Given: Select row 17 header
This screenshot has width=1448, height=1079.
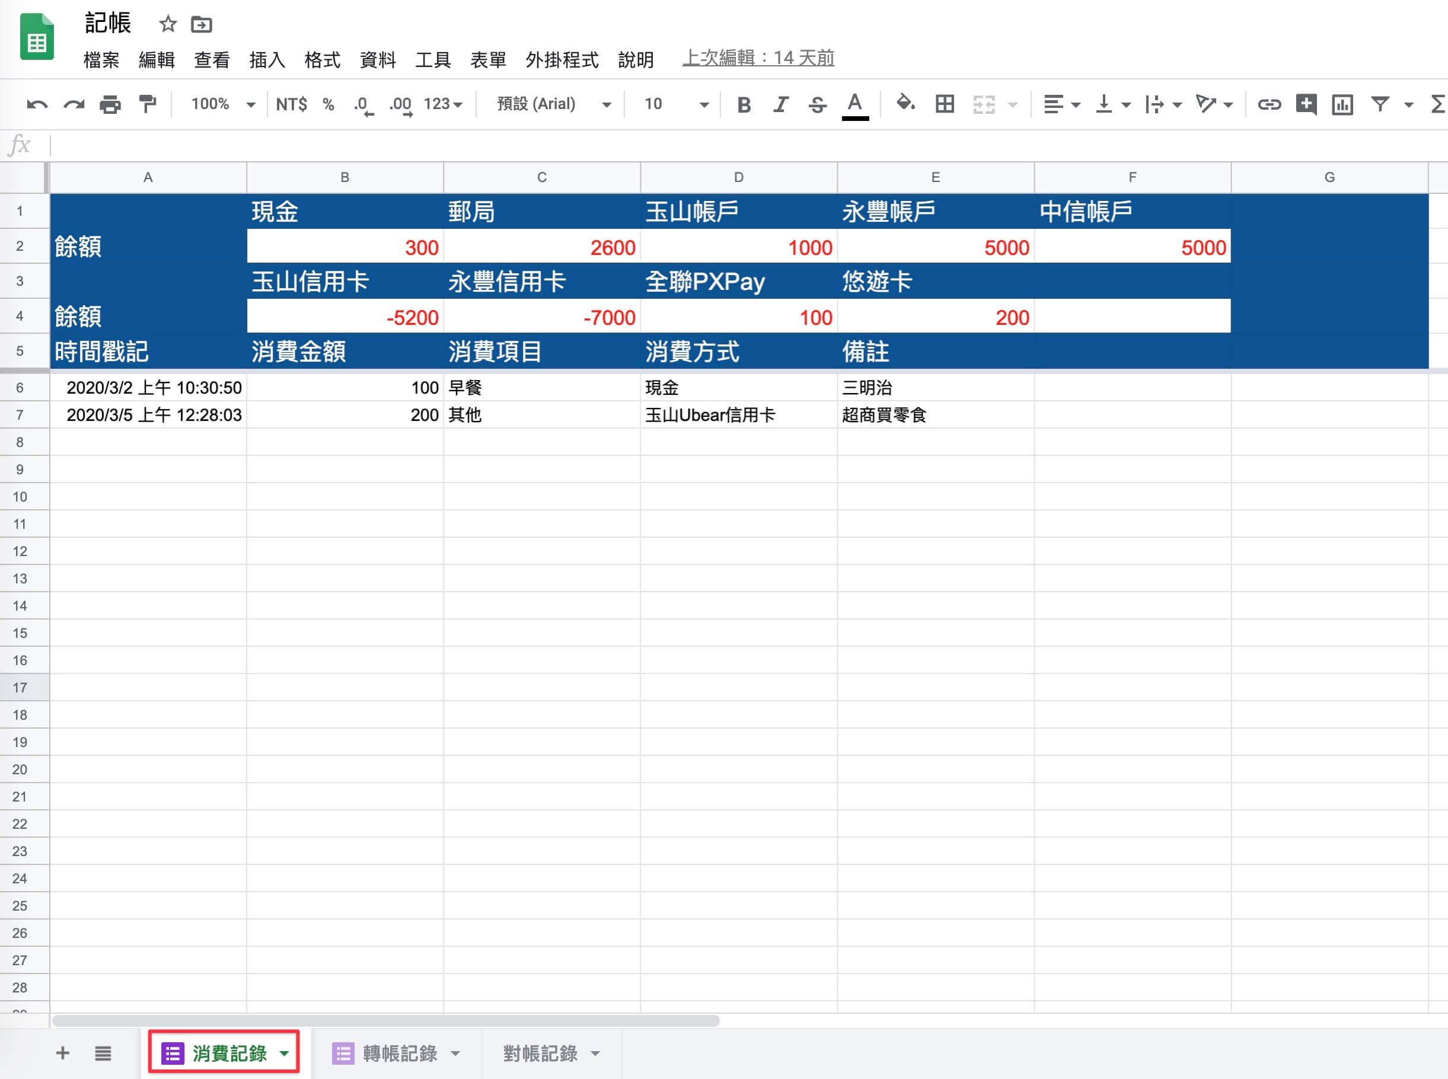Looking at the screenshot, I should pyautogui.click(x=24, y=687).
